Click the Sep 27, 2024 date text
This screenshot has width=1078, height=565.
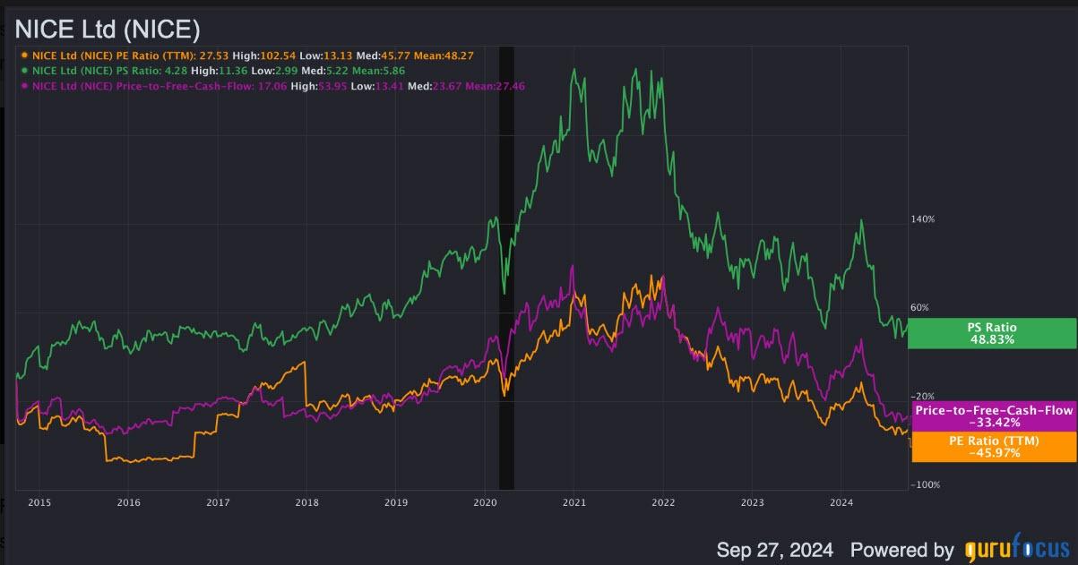(775, 549)
